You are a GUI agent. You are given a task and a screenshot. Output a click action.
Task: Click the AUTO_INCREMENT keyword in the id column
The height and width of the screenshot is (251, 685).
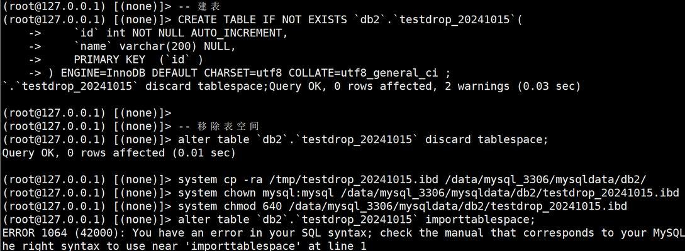240,33
